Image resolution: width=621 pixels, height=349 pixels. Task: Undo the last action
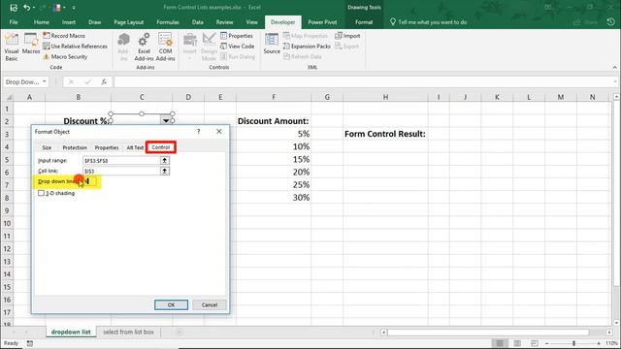[26, 8]
